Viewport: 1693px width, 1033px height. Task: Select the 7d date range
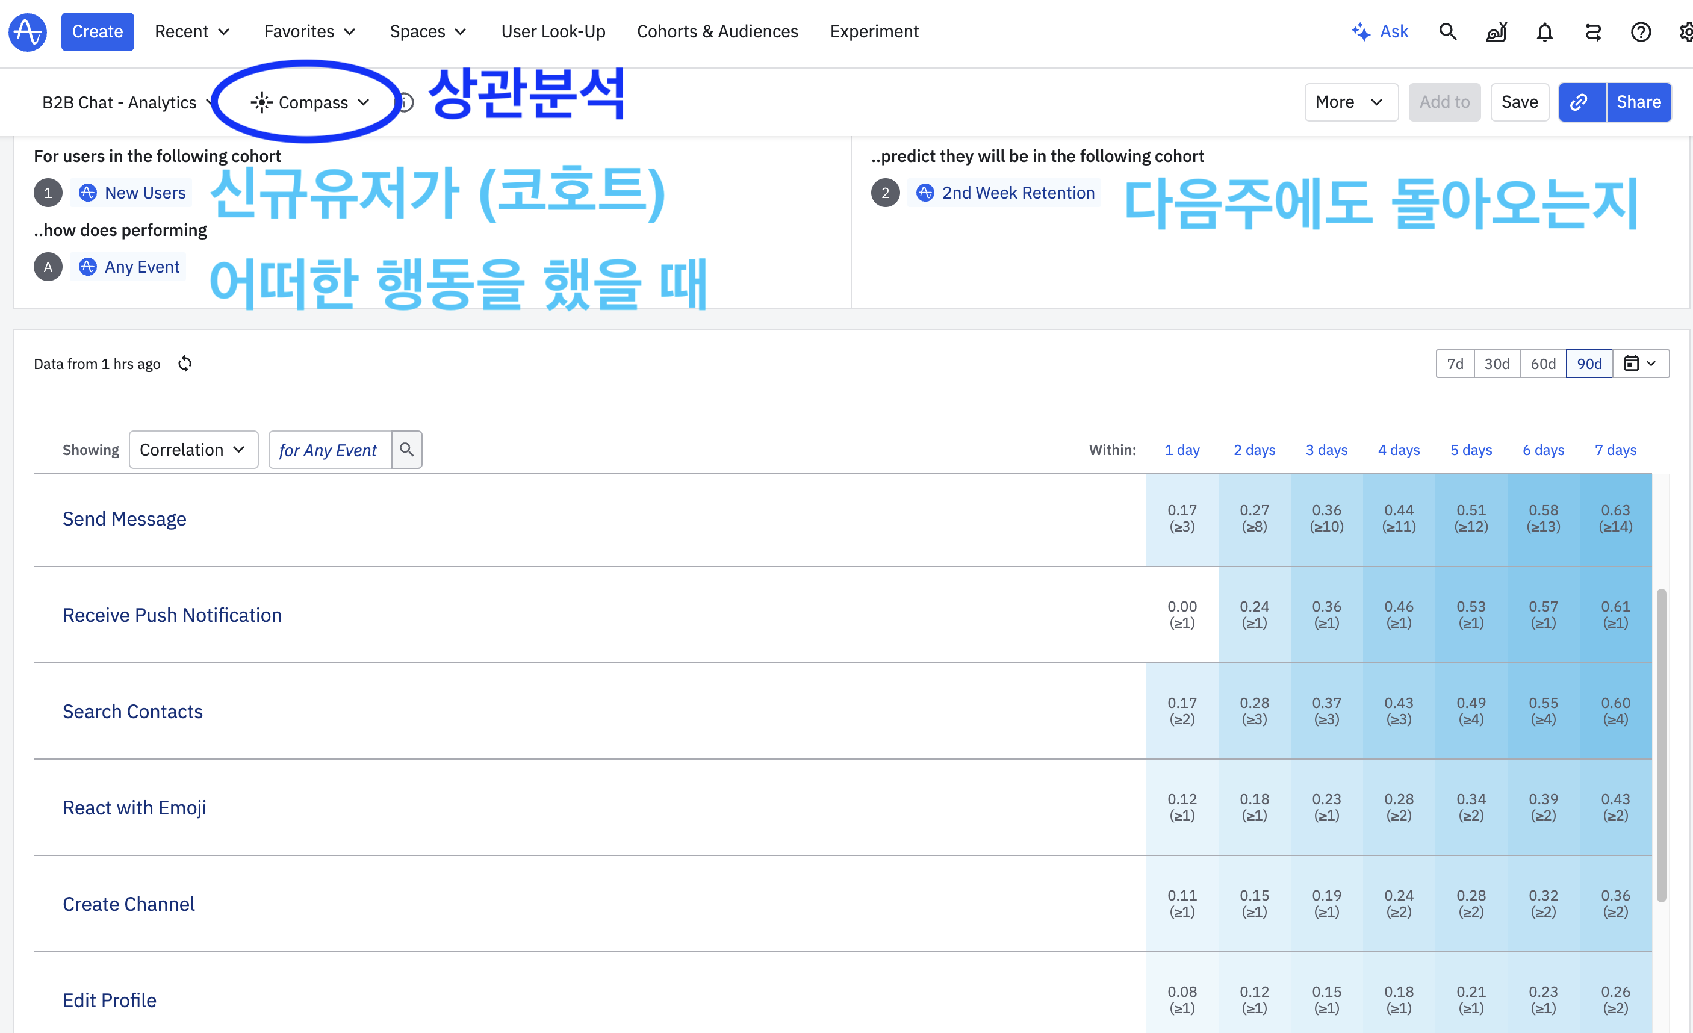point(1455,364)
